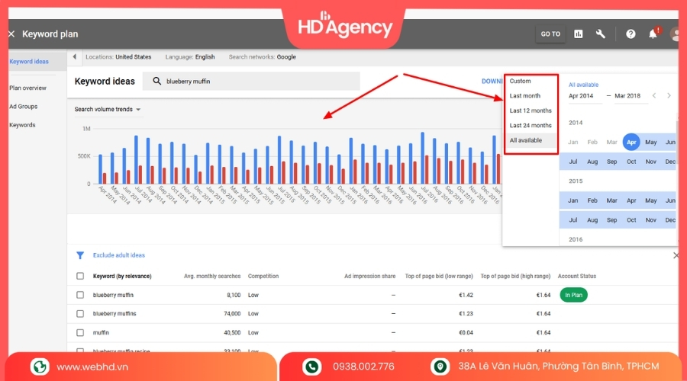Sort by Avg. monthly searches column
Viewport: 687px width, 381px height.
(x=212, y=277)
